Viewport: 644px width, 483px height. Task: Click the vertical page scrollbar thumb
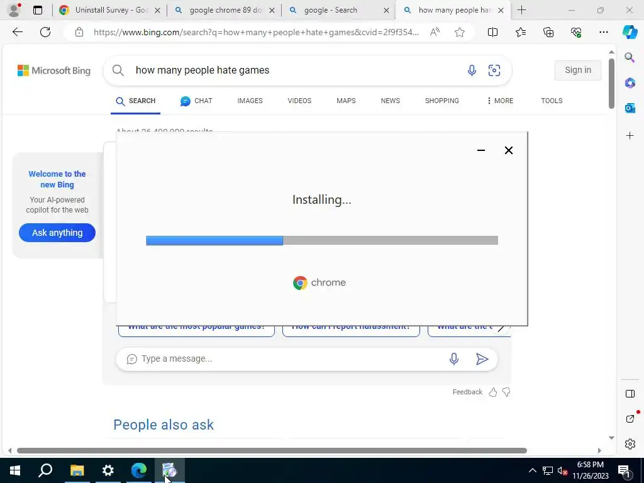pos(611,84)
